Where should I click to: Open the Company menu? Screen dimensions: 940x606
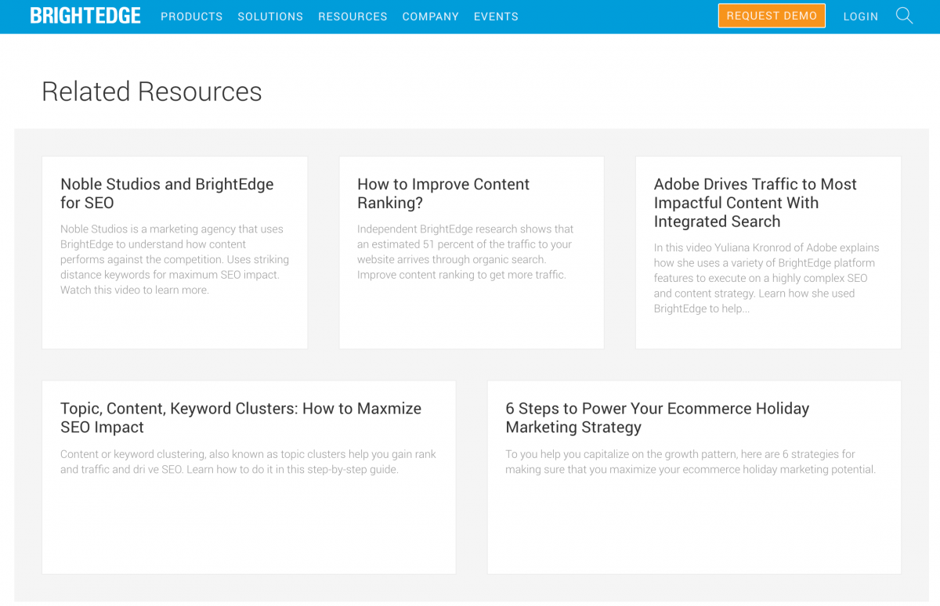431,16
